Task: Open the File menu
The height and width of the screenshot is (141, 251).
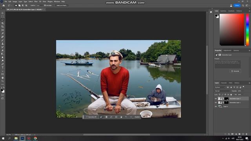Action: point(5,2)
